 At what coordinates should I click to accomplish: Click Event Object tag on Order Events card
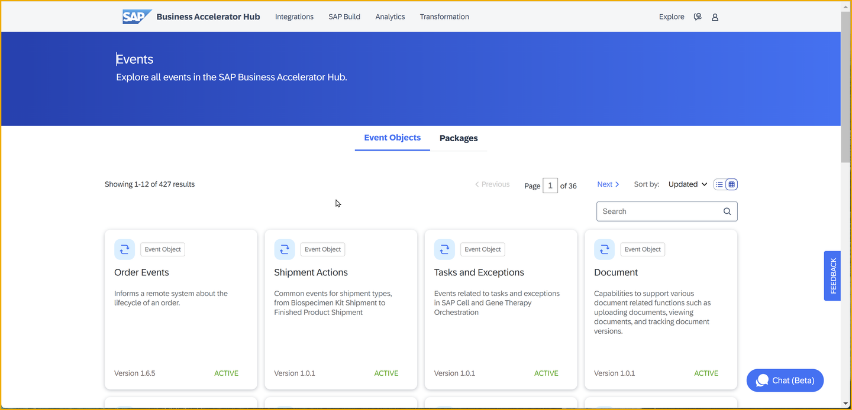point(163,249)
